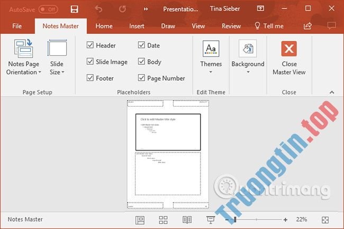This screenshot has width=344, height=229.
Task: Click the Tell me search box
Action: click(x=269, y=26)
